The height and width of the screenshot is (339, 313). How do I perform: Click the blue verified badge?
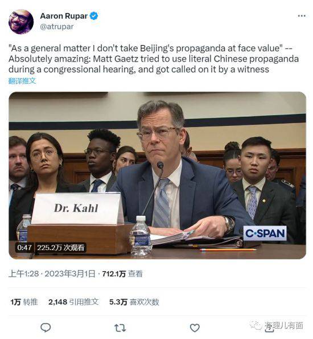click(93, 16)
